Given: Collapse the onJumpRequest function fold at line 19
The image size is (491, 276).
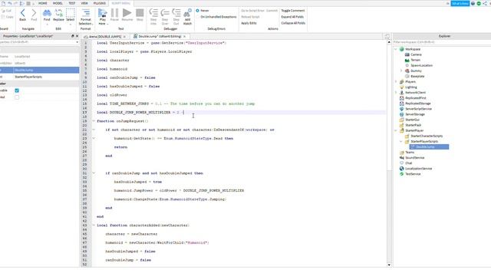Looking at the screenshot, I should (94, 121).
